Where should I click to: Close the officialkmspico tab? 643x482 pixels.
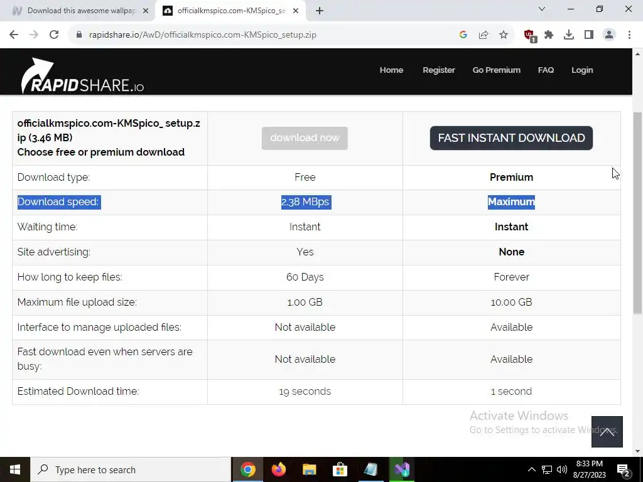point(296,11)
